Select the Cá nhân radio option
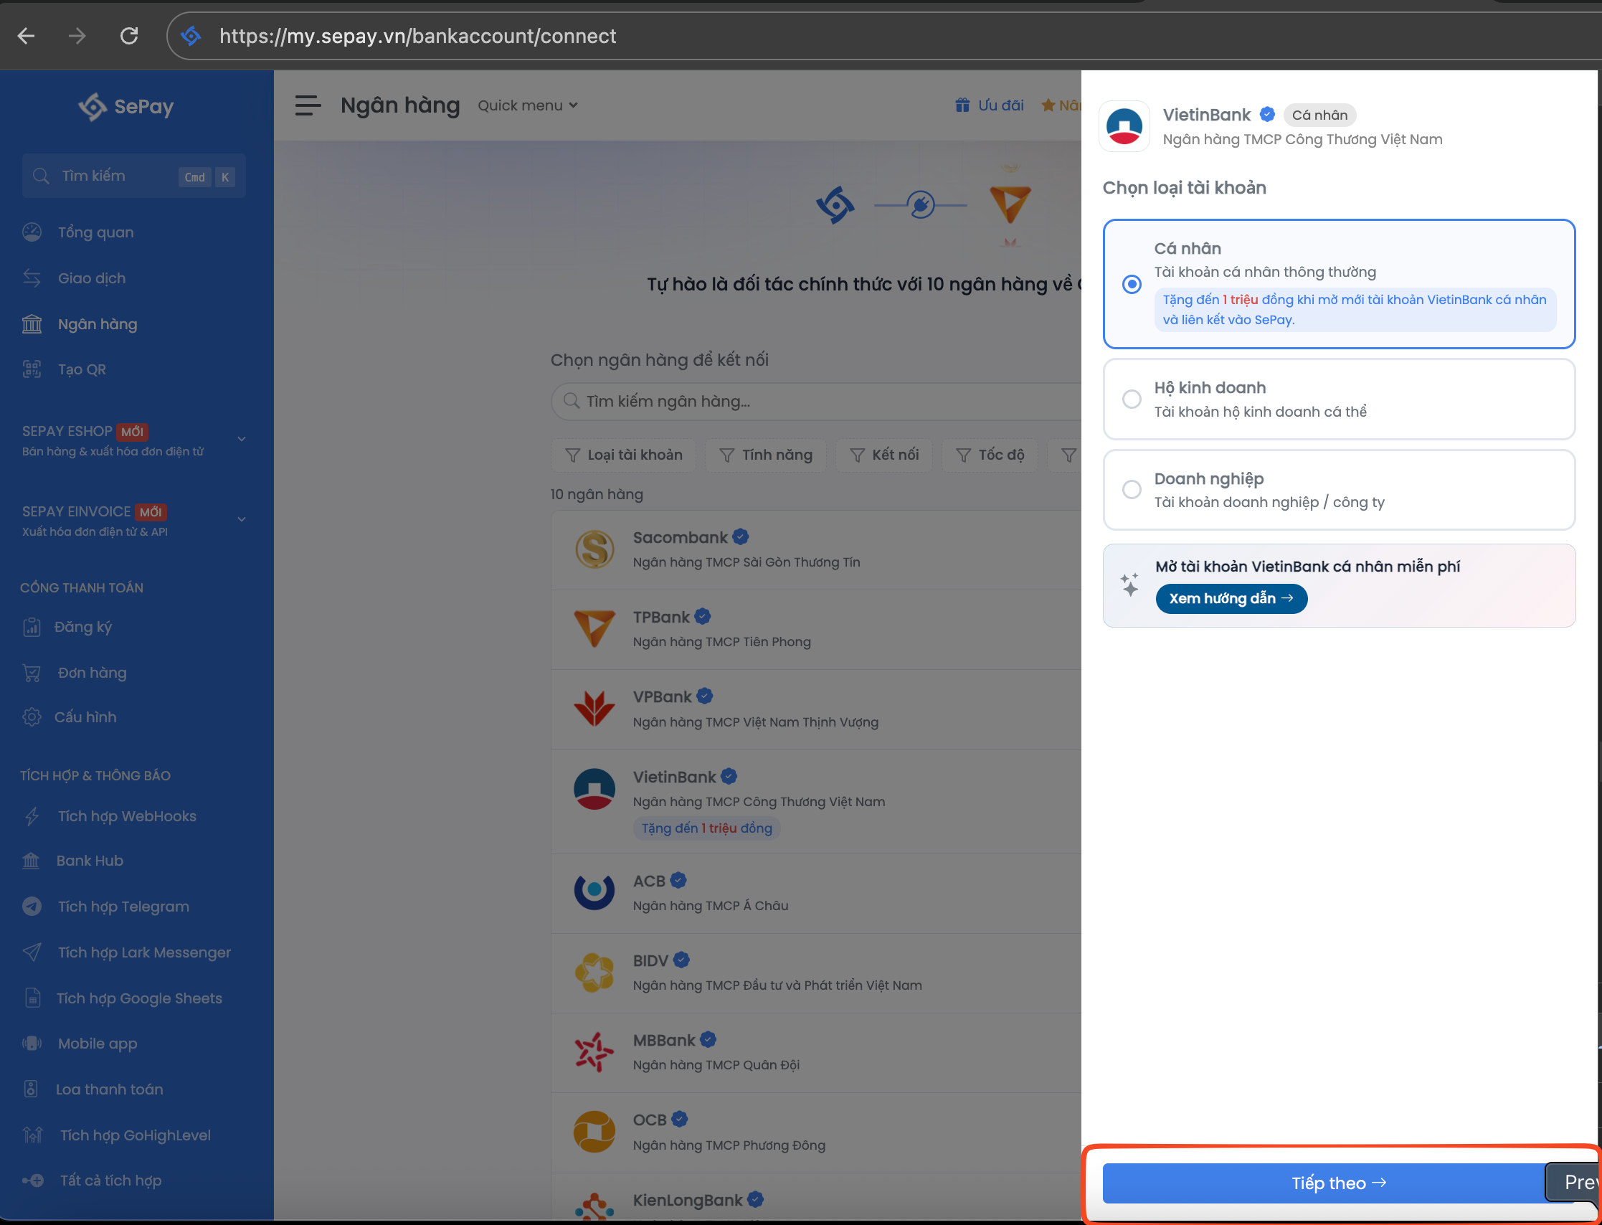The height and width of the screenshot is (1225, 1602). point(1131,284)
